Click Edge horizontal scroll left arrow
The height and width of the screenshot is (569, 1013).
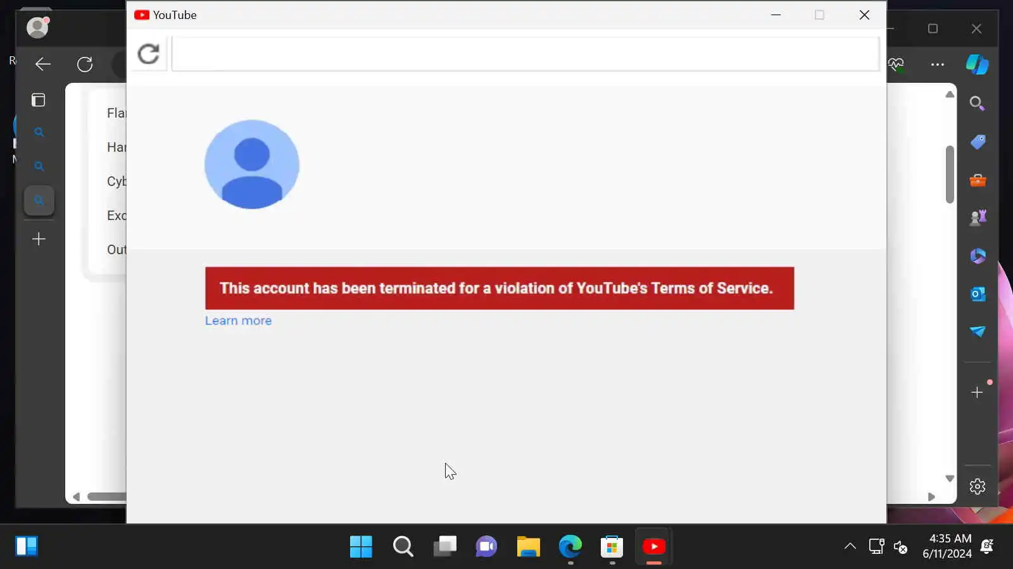[76, 497]
